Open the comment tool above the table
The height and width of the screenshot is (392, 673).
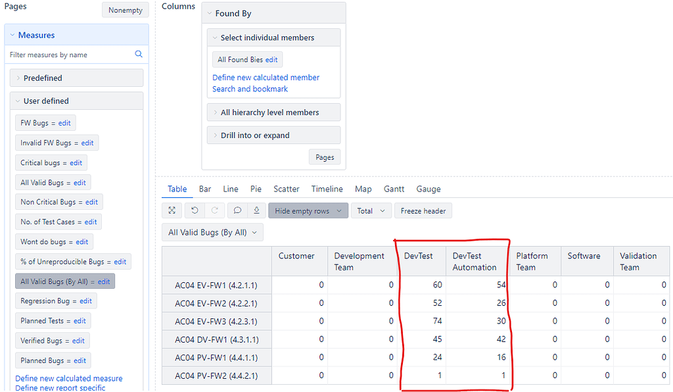point(237,210)
